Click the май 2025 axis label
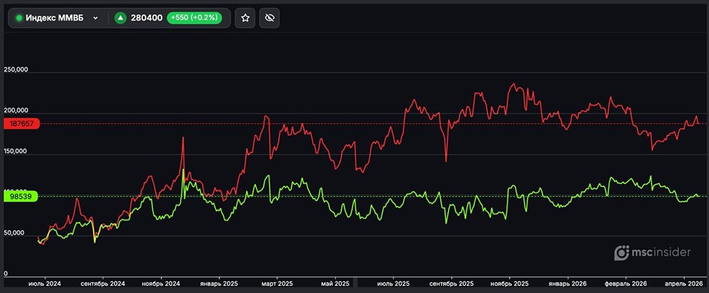The image size is (709, 293). pyautogui.click(x=335, y=282)
